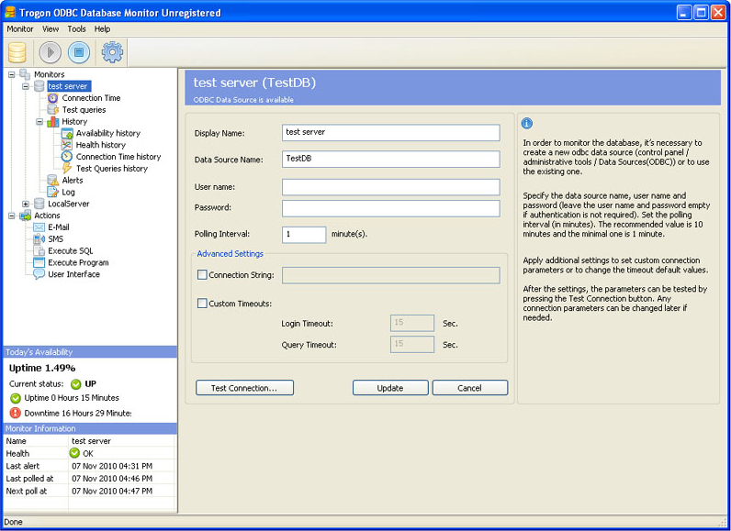Collapse the Actions tree node
This screenshot has height=531, width=731.
[x=12, y=216]
